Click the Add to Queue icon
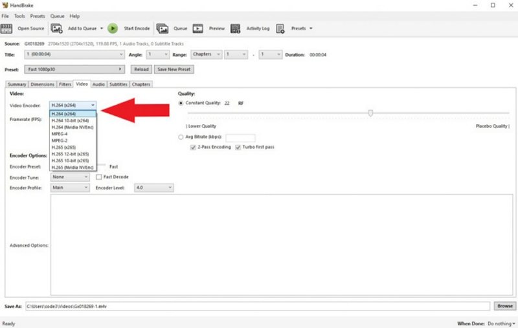 [57, 28]
